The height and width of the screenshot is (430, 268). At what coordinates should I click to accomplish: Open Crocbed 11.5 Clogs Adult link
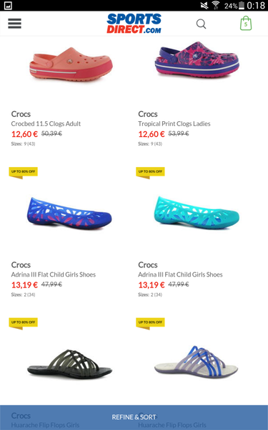point(46,124)
